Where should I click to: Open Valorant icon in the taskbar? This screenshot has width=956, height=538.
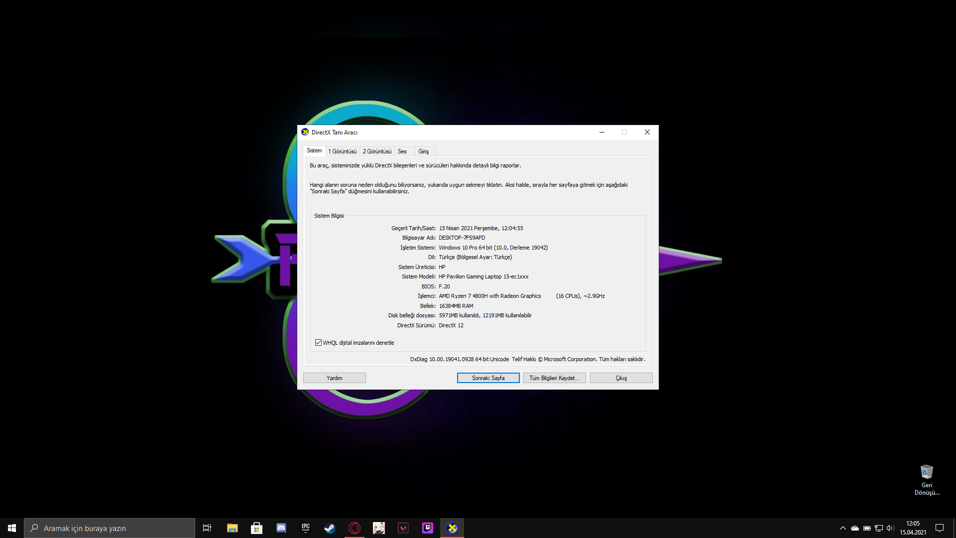click(403, 528)
